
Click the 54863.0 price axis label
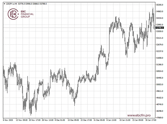click(x=160, y=11)
